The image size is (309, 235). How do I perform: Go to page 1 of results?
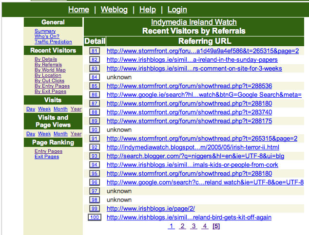171,226
